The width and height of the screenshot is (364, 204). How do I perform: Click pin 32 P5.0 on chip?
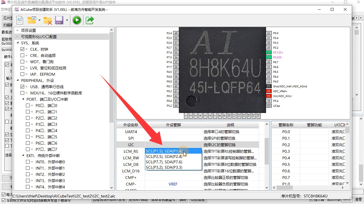[268, 33]
